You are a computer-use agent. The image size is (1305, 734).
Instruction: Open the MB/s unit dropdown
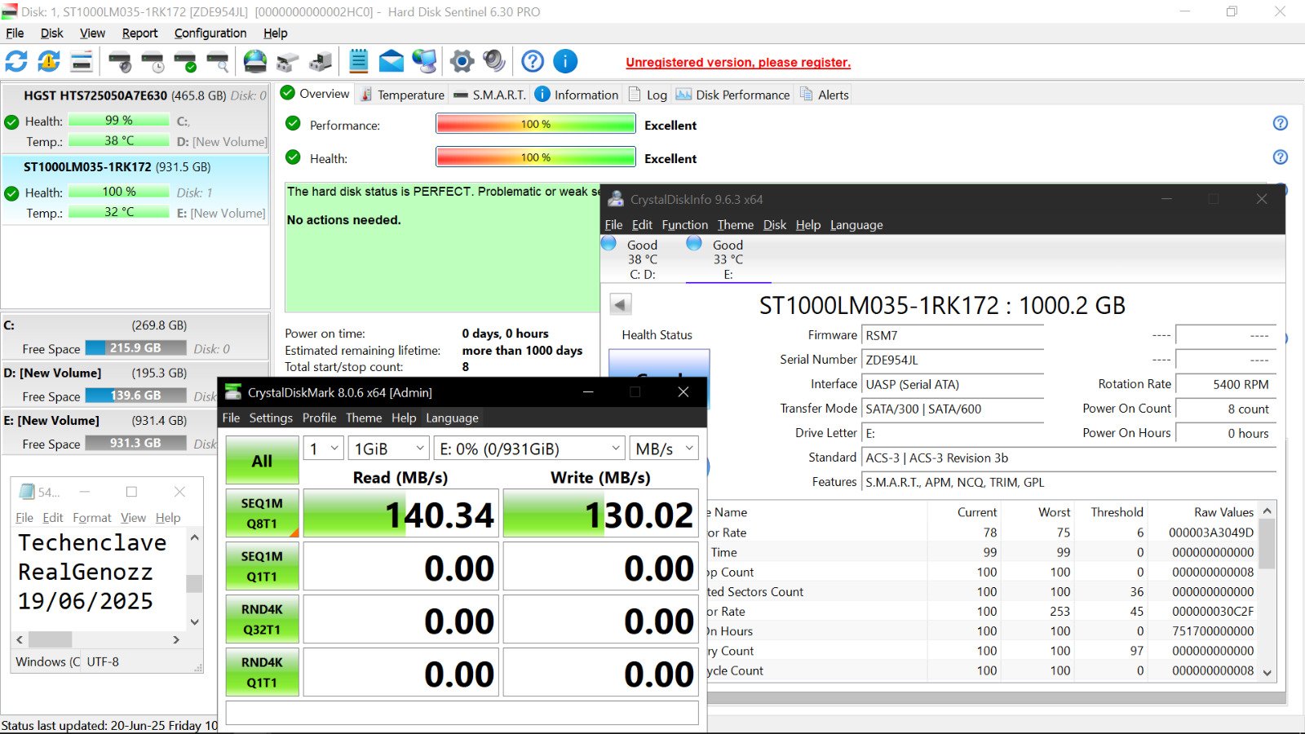pyautogui.click(x=665, y=449)
